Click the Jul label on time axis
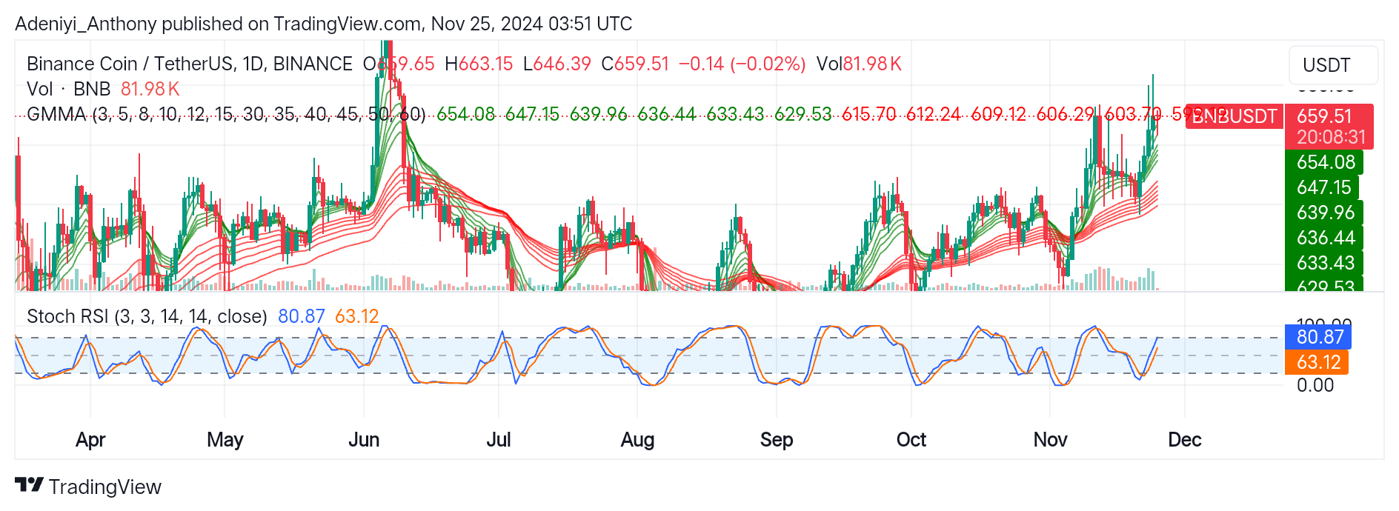This screenshot has height=511, width=1399. point(499,440)
